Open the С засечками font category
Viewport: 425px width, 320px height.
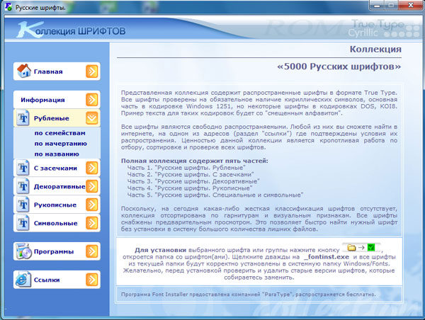pos(55,168)
